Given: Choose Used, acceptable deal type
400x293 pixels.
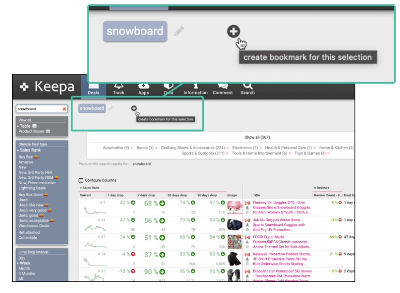Looking at the screenshot, I should click(x=36, y=220).
